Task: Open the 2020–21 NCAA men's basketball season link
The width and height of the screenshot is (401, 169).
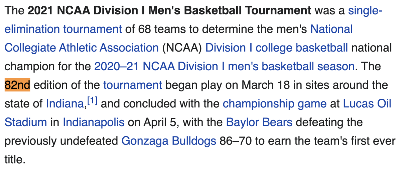Action: coord(224,67)
